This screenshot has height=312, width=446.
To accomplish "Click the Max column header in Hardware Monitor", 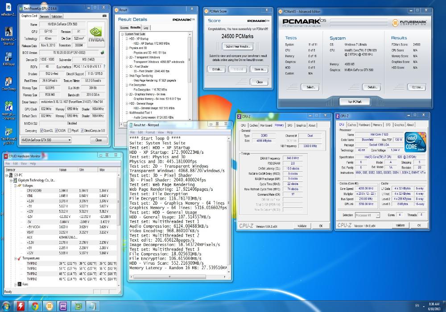I will (107, 170).
